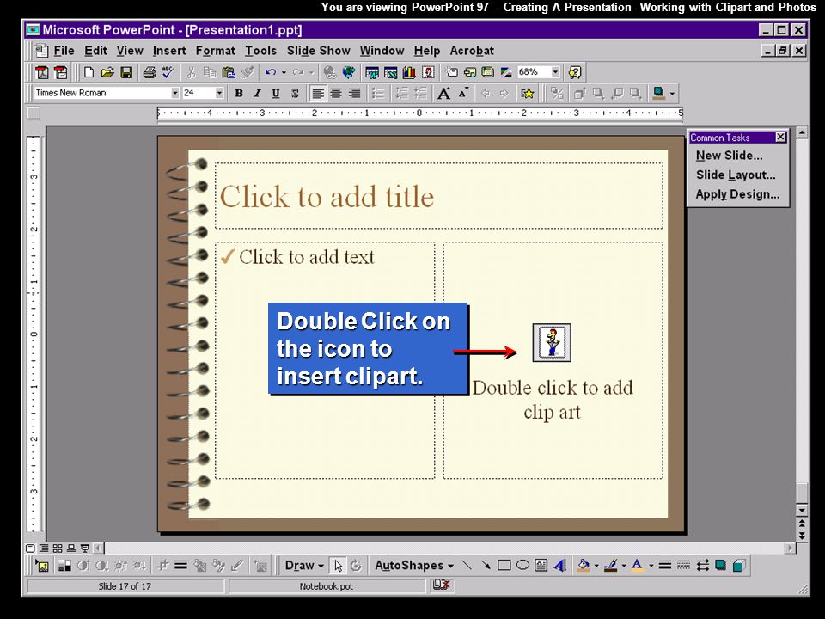825x619 pixels.
Task: Select the Text Box tool
Action: pos(541,566)
